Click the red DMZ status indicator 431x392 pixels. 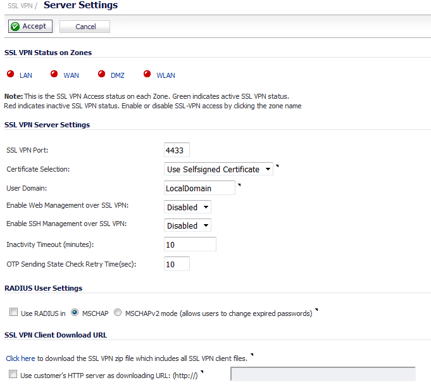coord(101,74)
